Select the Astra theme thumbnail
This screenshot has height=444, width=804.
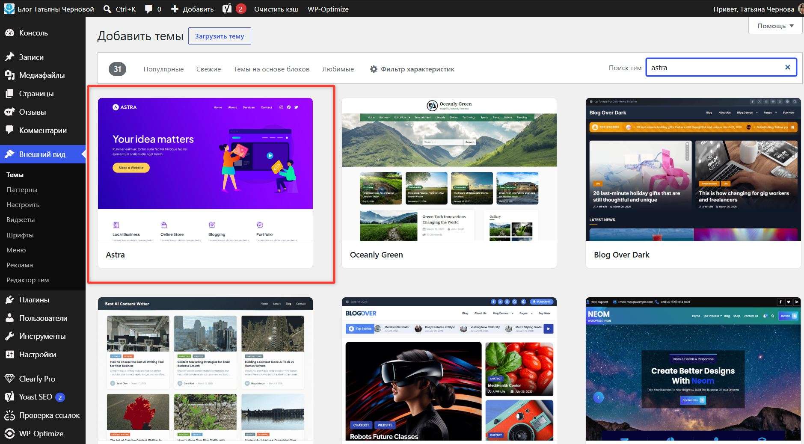(x=205, y=169)
